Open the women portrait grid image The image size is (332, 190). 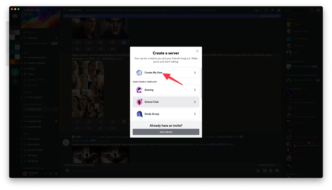coord(88,89)
